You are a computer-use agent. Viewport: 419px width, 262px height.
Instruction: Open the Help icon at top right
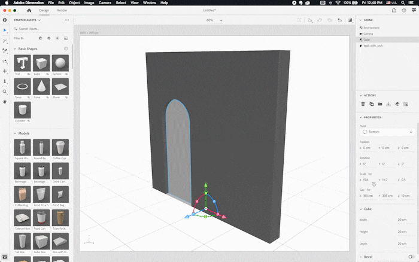coord(404,10)
